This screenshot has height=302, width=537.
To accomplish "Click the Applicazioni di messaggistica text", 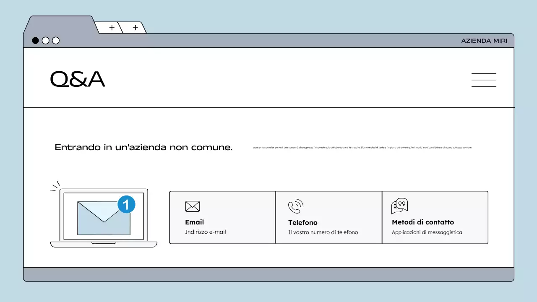I will (x=427, y=232).
